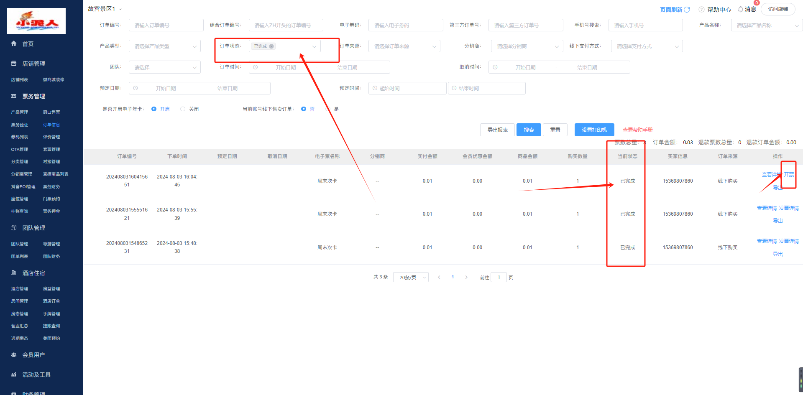Click the 团队管理 cube icon

point(14,228)
